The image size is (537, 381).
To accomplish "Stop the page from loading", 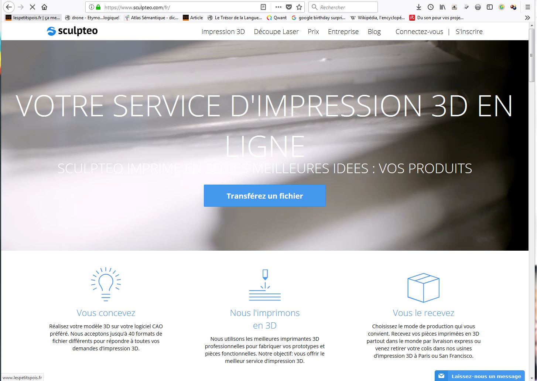I will click(x=32, y=7).
